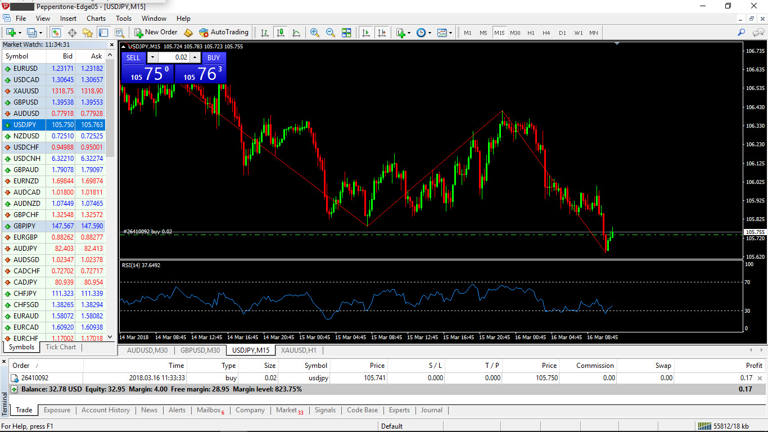
Task: Open the Account History terminal tab
Action: [106, 410]
